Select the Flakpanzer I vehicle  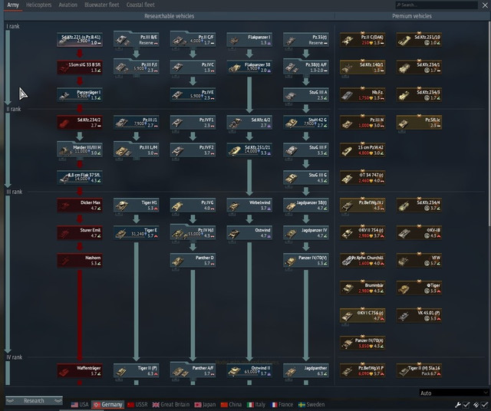coord(249,40)
